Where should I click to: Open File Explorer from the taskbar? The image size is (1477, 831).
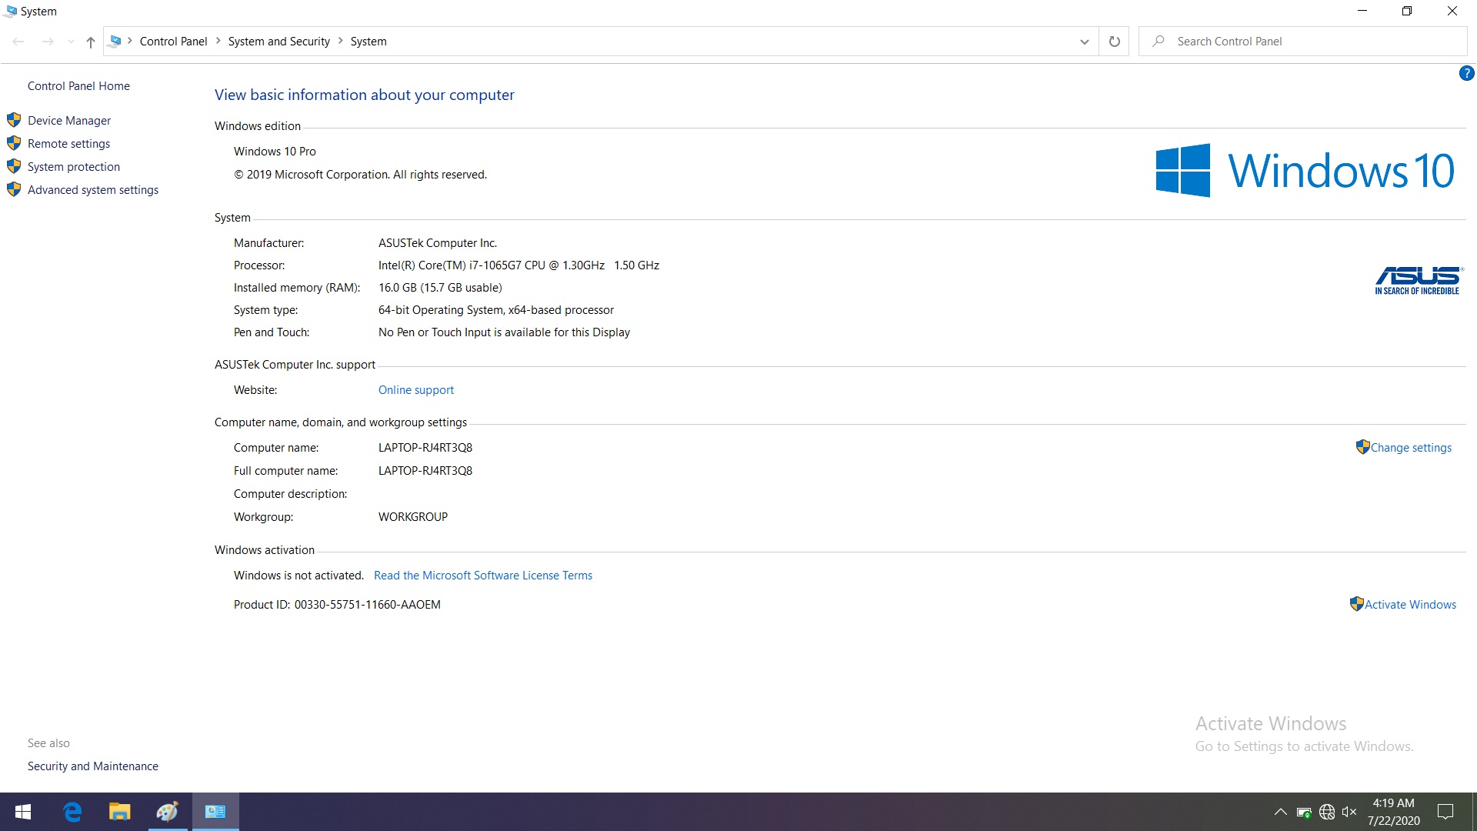(120, 812)
